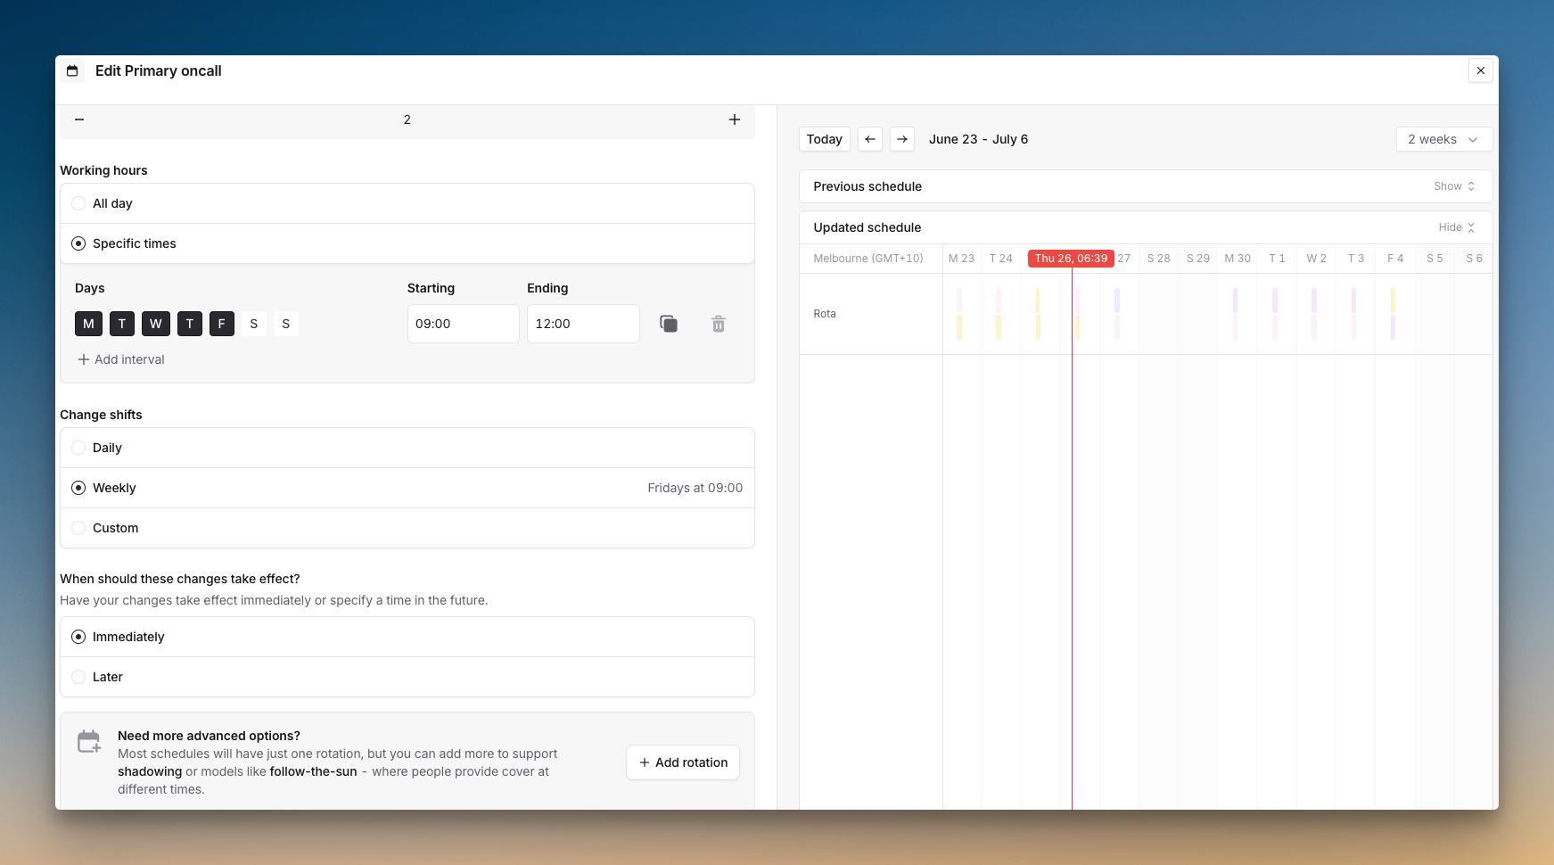Enable Saturday as a working day
Screen dimensions: 1554x865
254,323
